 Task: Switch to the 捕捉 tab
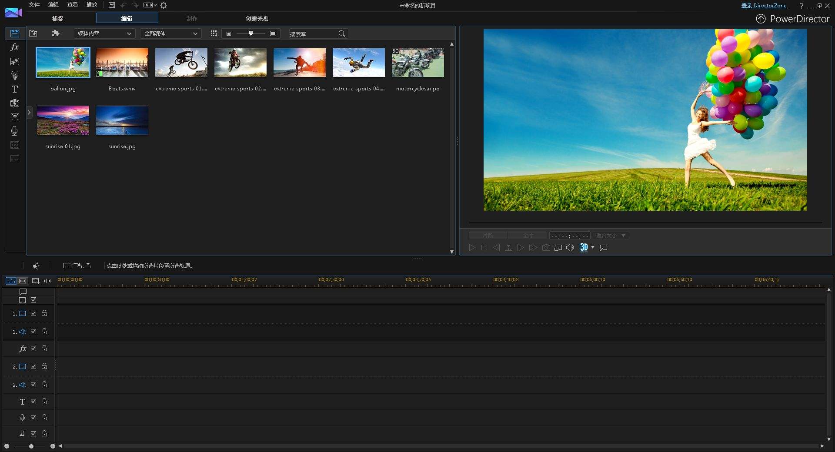click(57, 19)
